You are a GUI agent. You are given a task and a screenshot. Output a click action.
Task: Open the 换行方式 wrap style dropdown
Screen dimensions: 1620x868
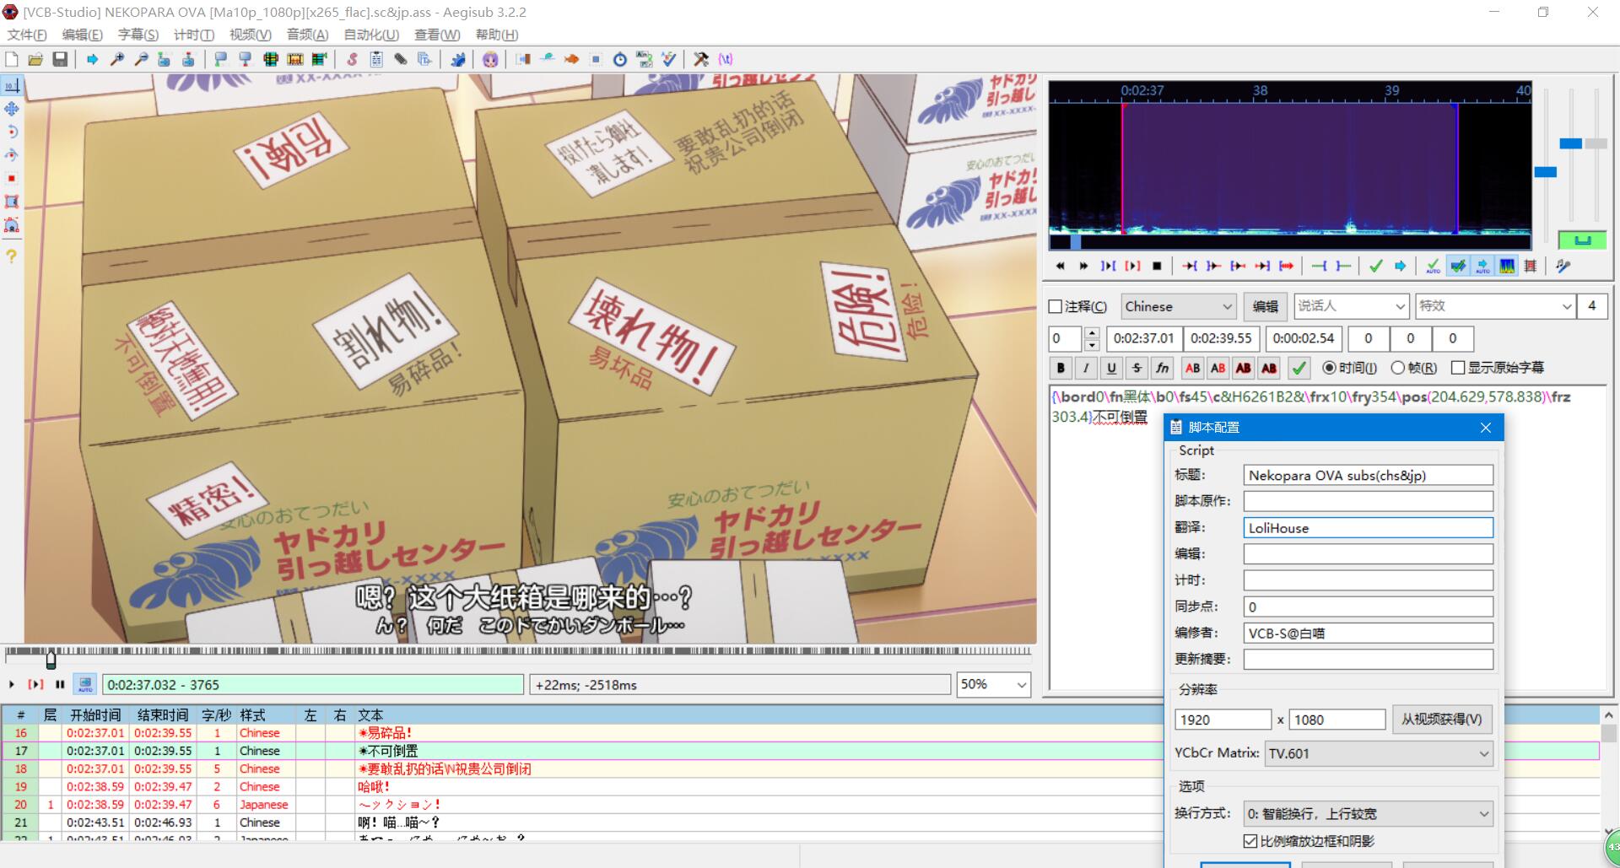pyautogui.click(x=1368, y=814)
